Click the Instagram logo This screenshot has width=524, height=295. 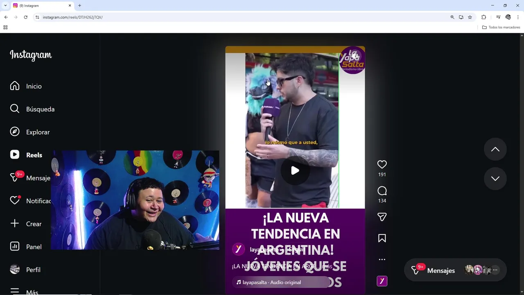[31, 55]
